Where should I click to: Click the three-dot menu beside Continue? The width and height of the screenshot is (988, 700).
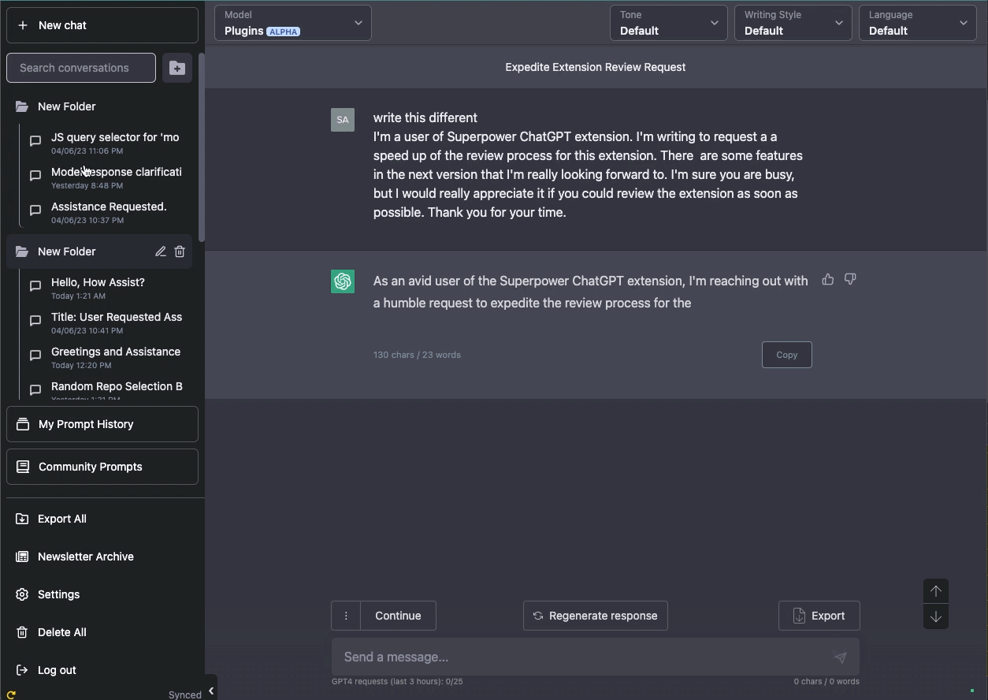(346, 616)
